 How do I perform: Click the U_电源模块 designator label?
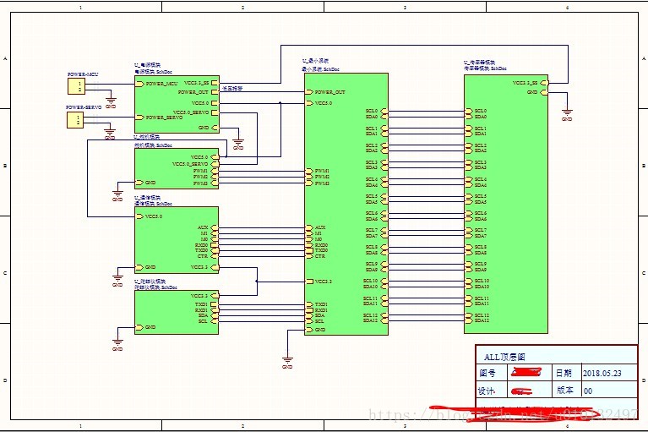(x=147, y=65)
